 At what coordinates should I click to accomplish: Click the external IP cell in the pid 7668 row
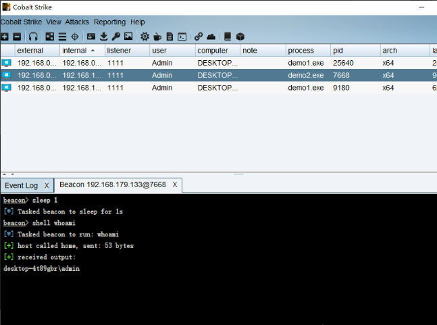37,75
